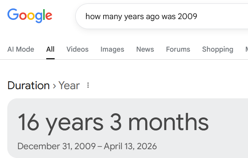Click the Duration breadcrumb label
Screen dimensions: 248x158
click(x=29, y=85)
